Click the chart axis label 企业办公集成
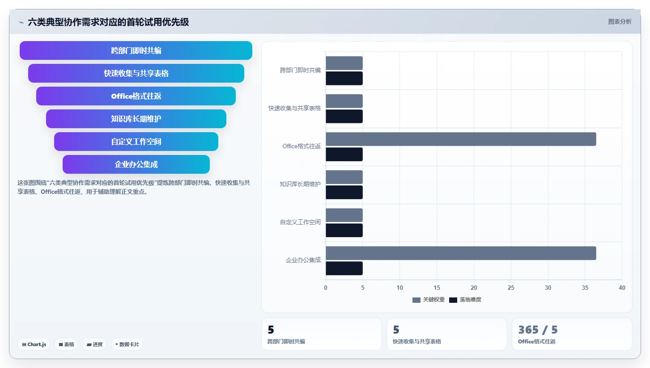 pos(303,260)
